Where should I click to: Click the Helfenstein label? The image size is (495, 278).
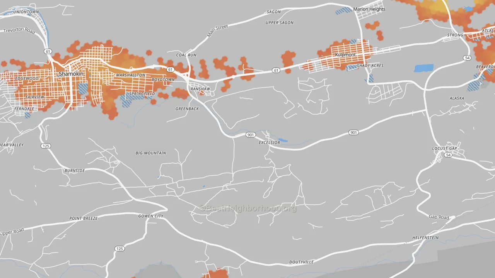pos(425,238)
